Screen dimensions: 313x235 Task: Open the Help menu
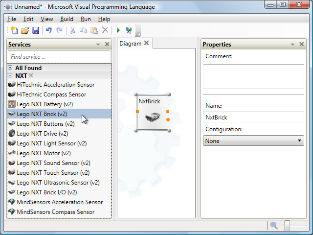pos(104,19)
